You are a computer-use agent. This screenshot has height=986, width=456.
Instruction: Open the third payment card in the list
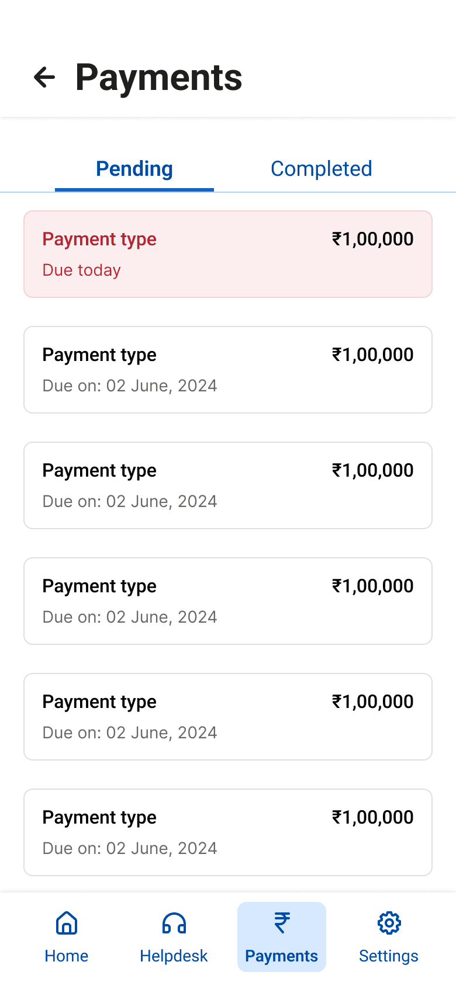click(x=228, y=485)
